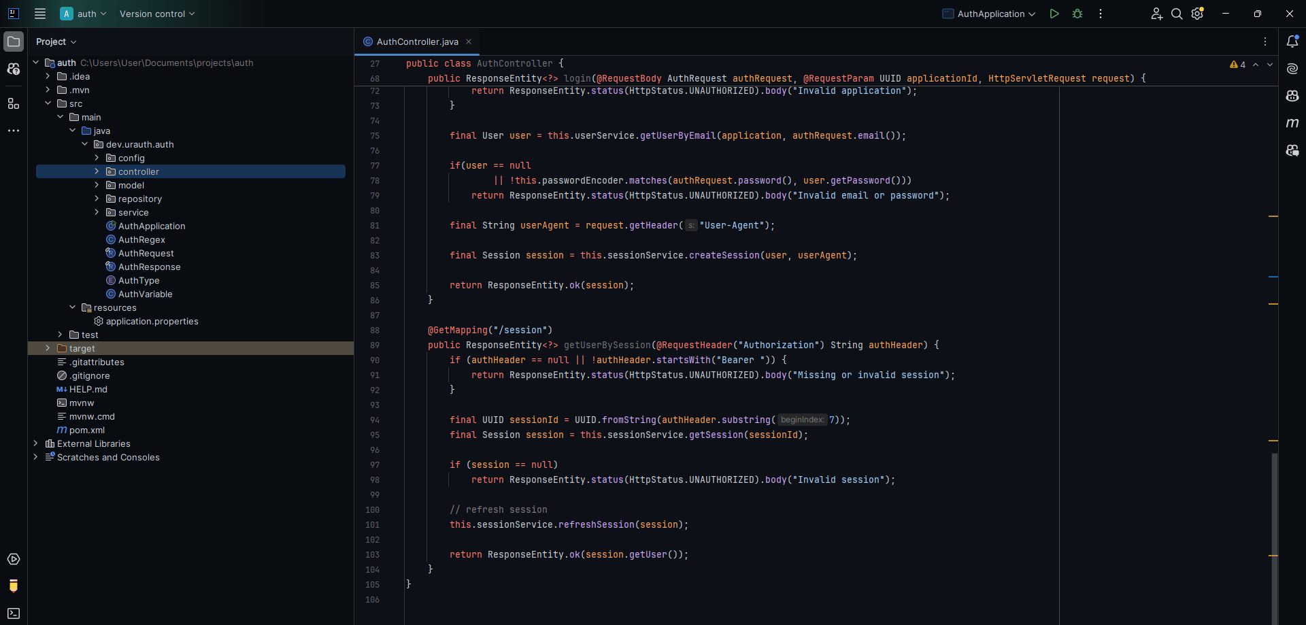The width and height of the screenshot is (1306, 625).
Task: Open Search Everywhere magnifier
Action: [1177, 14]
